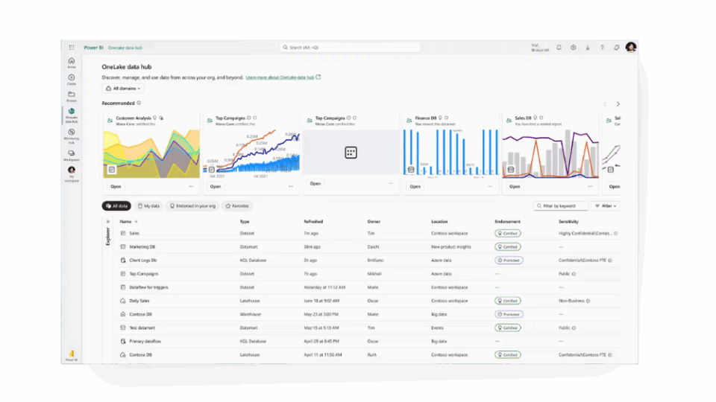This screenshot has width=716, height=402.
Task: Open Workspaces in the left sidebar
Action: (x=72, y=154)
